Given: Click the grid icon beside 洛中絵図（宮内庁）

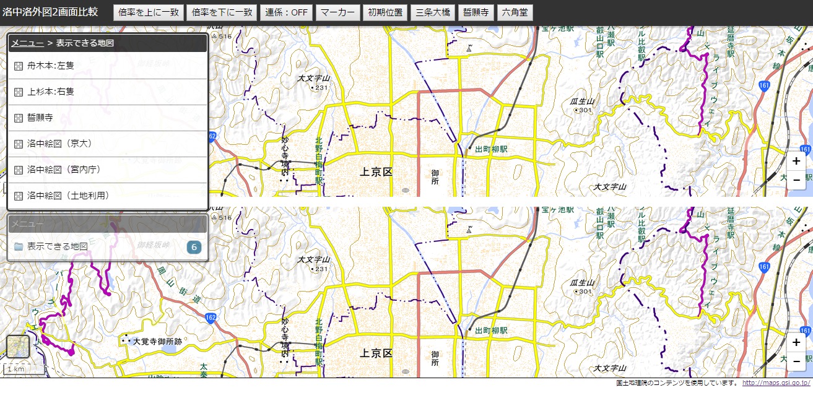Looking at the screenshot, I should 19,170.
